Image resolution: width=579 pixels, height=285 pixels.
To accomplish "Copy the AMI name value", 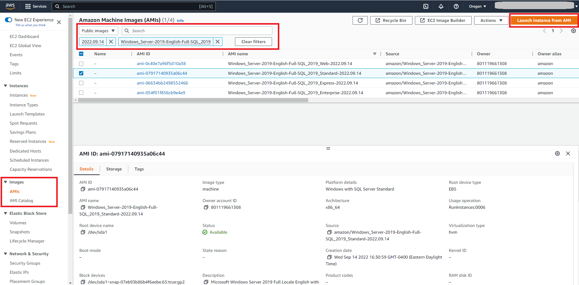I will [83, 207].
